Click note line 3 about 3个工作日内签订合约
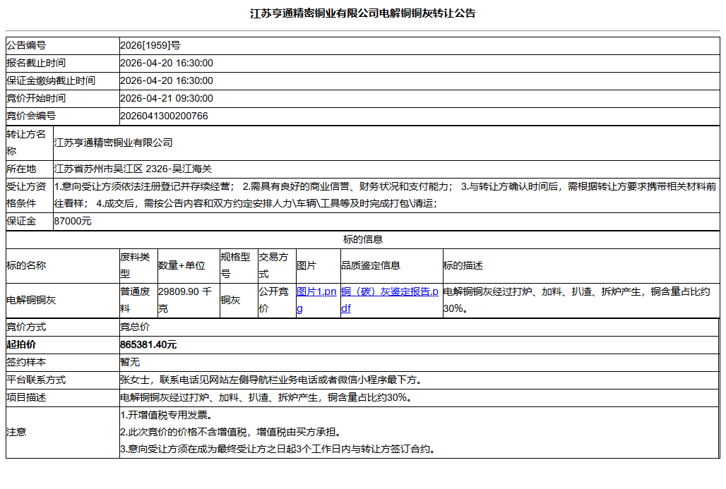The height and width of the screenshot is (489, 726). tap(279, 449)
